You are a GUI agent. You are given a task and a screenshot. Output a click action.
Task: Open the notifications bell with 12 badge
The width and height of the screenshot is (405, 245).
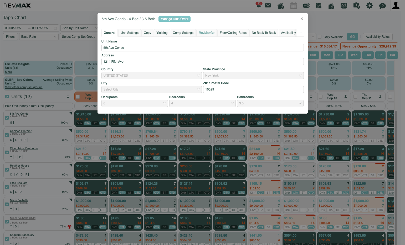[259, 5]
